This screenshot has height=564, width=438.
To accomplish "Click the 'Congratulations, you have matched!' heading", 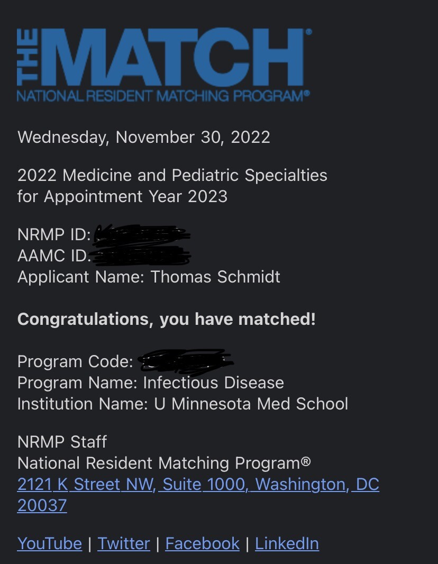I will (166, 319).
